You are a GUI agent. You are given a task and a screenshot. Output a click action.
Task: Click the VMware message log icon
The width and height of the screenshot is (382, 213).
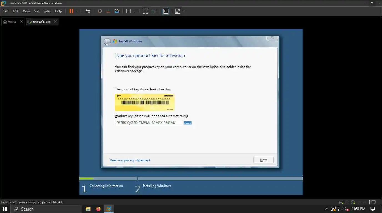(x=374, y=202)
